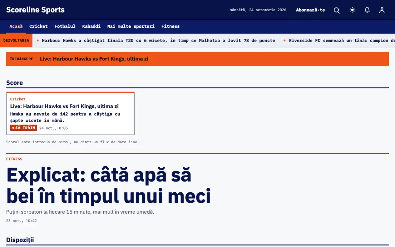This screenshot has height=247, width=395.
Task: Open ticker headline about Riverside FC signing
Action: [x=342, y=41]
